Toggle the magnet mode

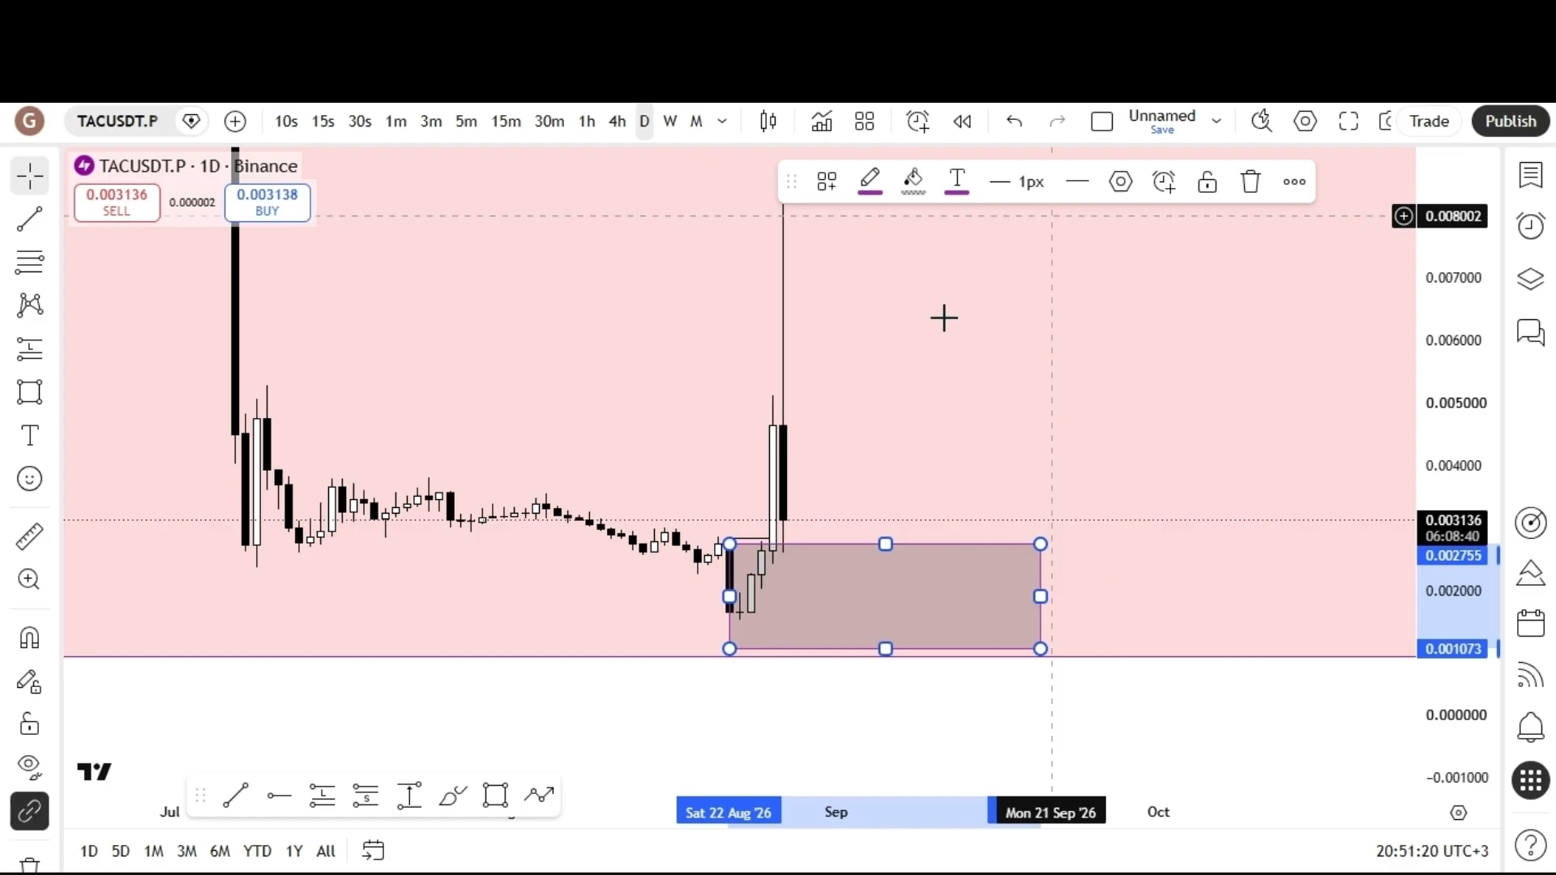click(30, 638)
